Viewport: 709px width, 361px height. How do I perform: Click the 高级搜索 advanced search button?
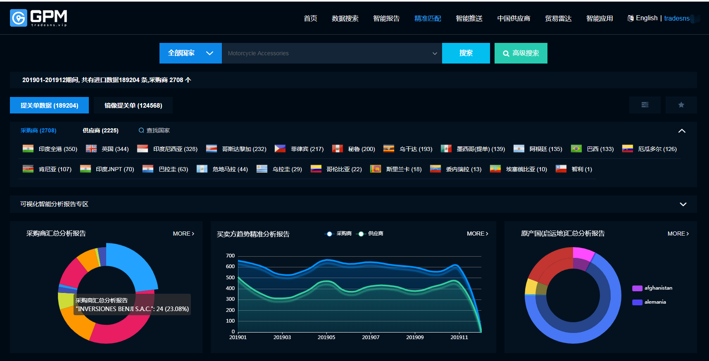tap(521, 53)
